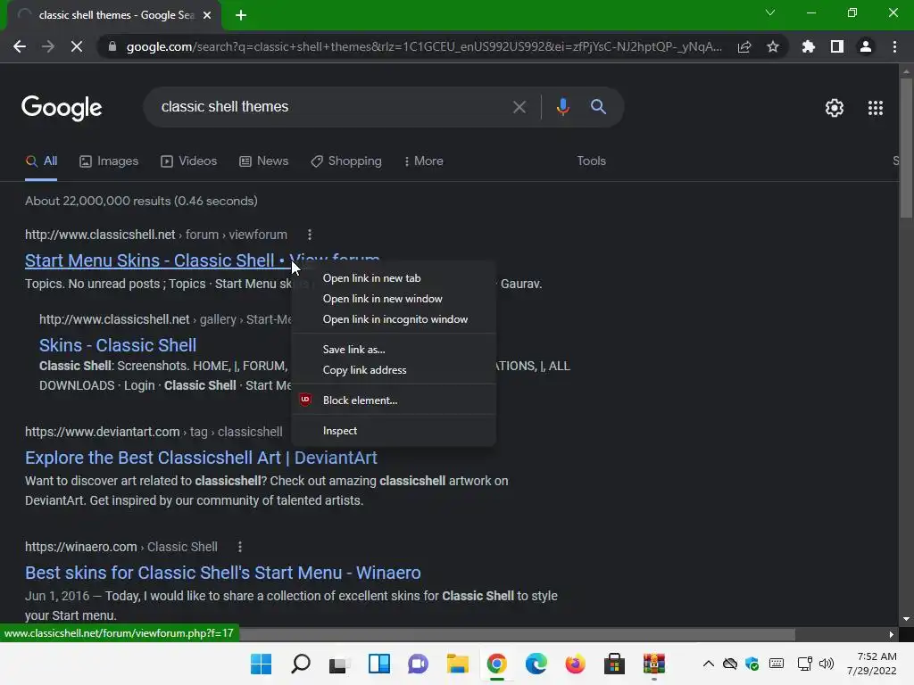
Task: Bookmark this page with the star icon
Action: [x=773, y=46]
